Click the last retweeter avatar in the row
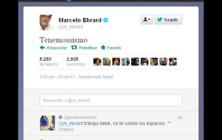222x140 pixels. (173, 62)
